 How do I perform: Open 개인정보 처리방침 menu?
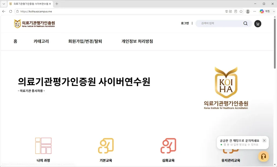[137, 41]
